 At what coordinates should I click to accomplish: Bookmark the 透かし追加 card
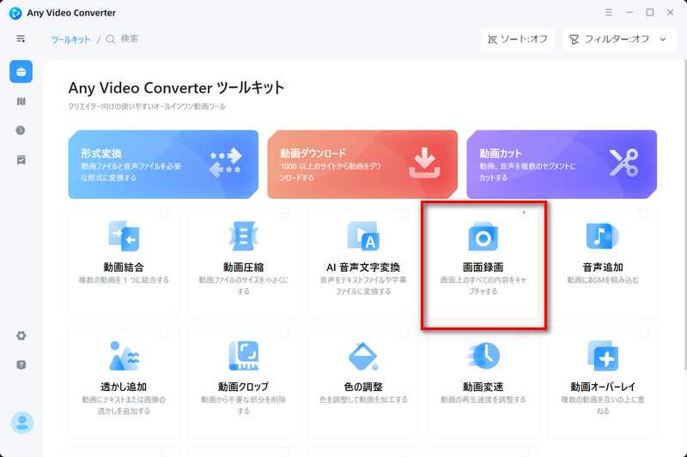click(x=165, y=334)
